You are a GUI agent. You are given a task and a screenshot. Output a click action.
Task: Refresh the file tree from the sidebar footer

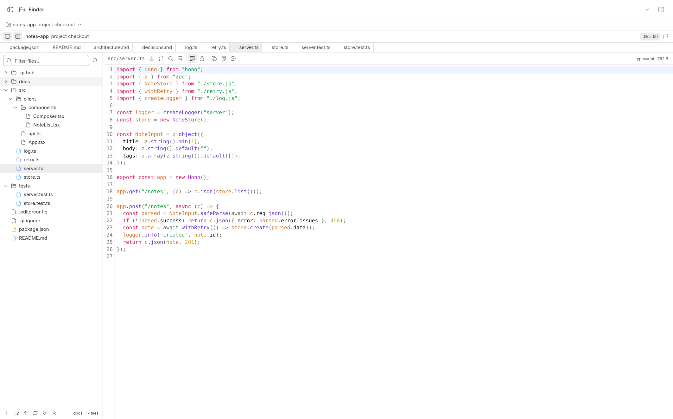[x=35, y=413]
